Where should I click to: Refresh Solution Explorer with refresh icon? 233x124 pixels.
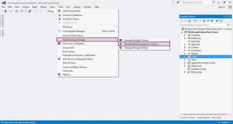pos(204,21)
